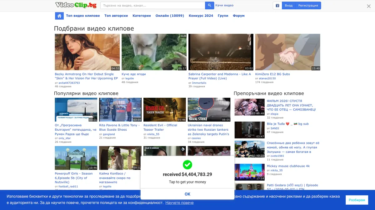375x210 pixels.
Task: Focus the video search input field
Action: (153, 5)
